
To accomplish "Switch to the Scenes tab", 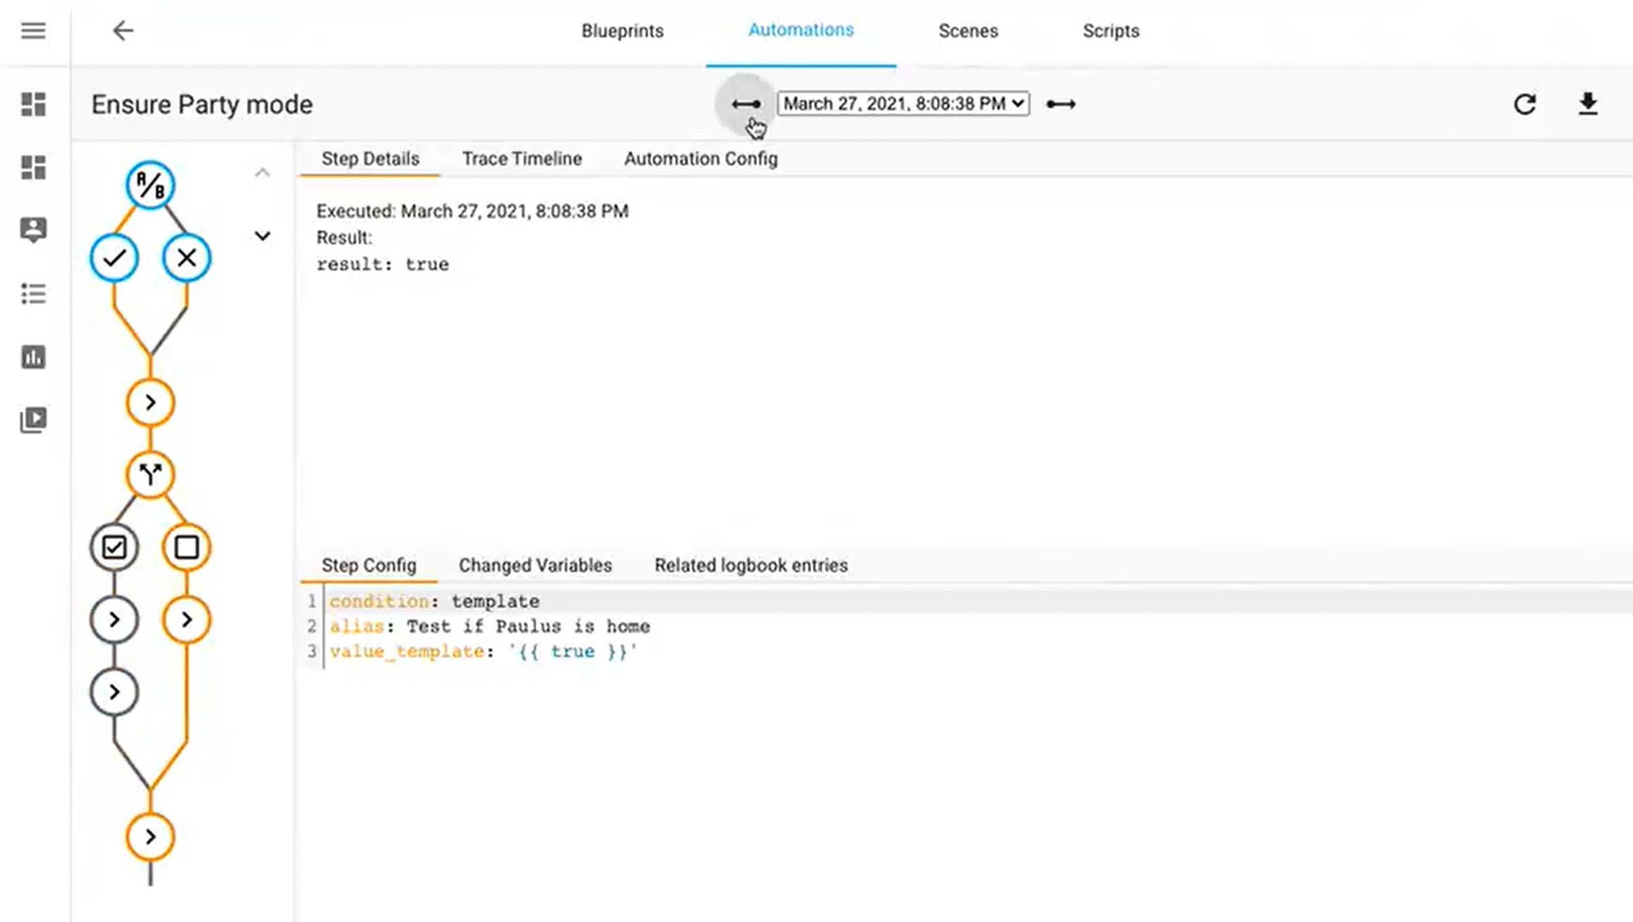I will [968, 31].
